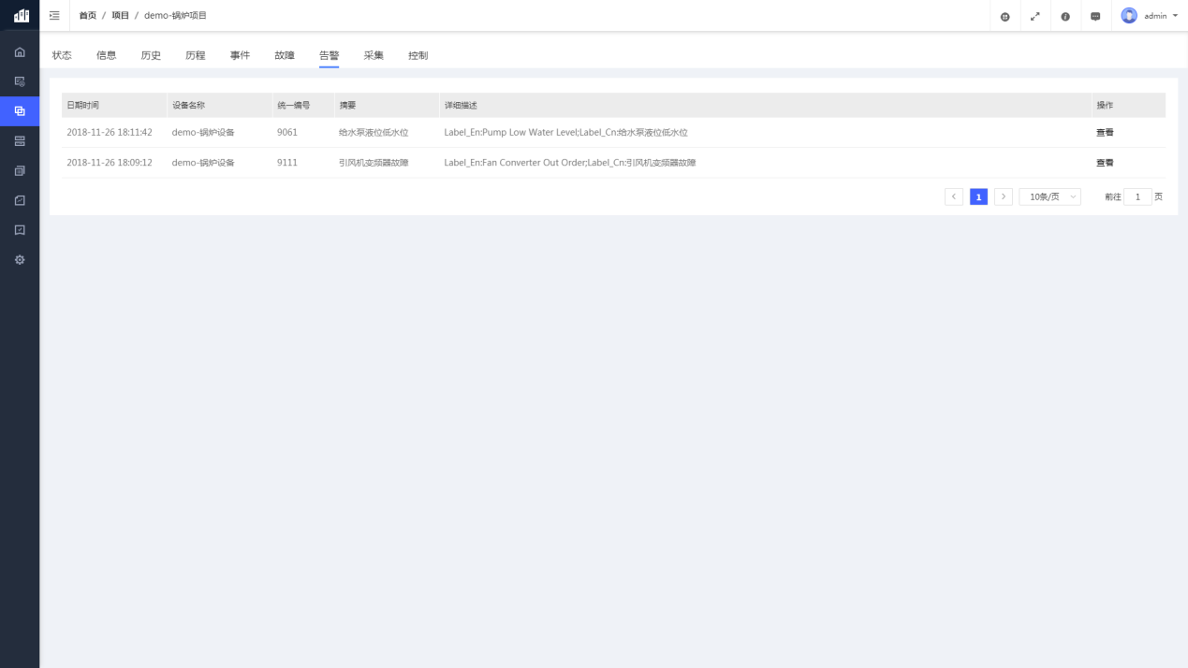Switch to the 故障 tab
This screenshot has width=1188, height=668.
(285, 56)
